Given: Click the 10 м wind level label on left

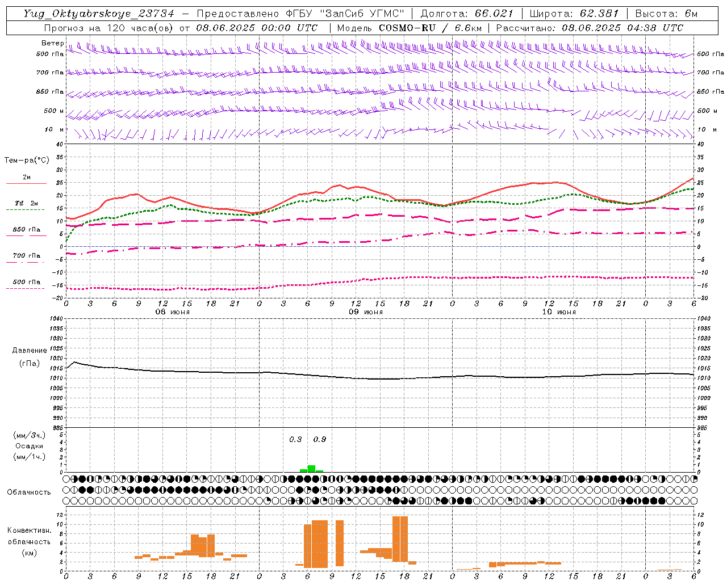Looking at the screenshot, I should pos(54,129).
